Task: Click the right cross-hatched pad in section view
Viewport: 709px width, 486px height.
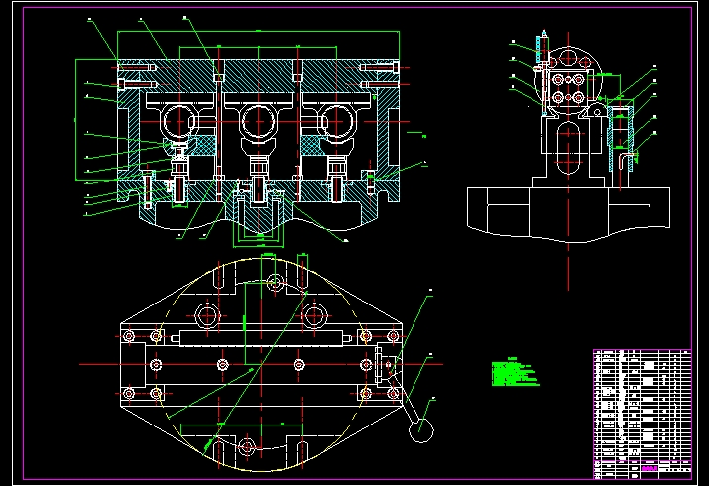Action: 314,145
